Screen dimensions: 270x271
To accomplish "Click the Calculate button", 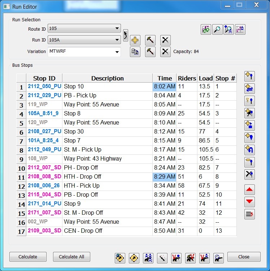I will 28,257.
